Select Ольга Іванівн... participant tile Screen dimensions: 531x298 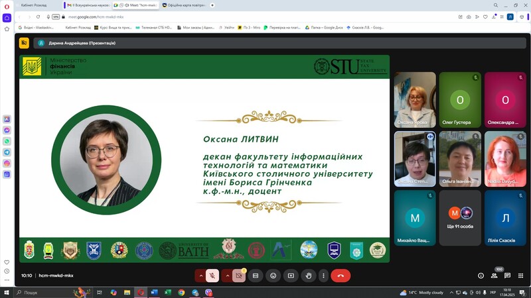(460, 159)
